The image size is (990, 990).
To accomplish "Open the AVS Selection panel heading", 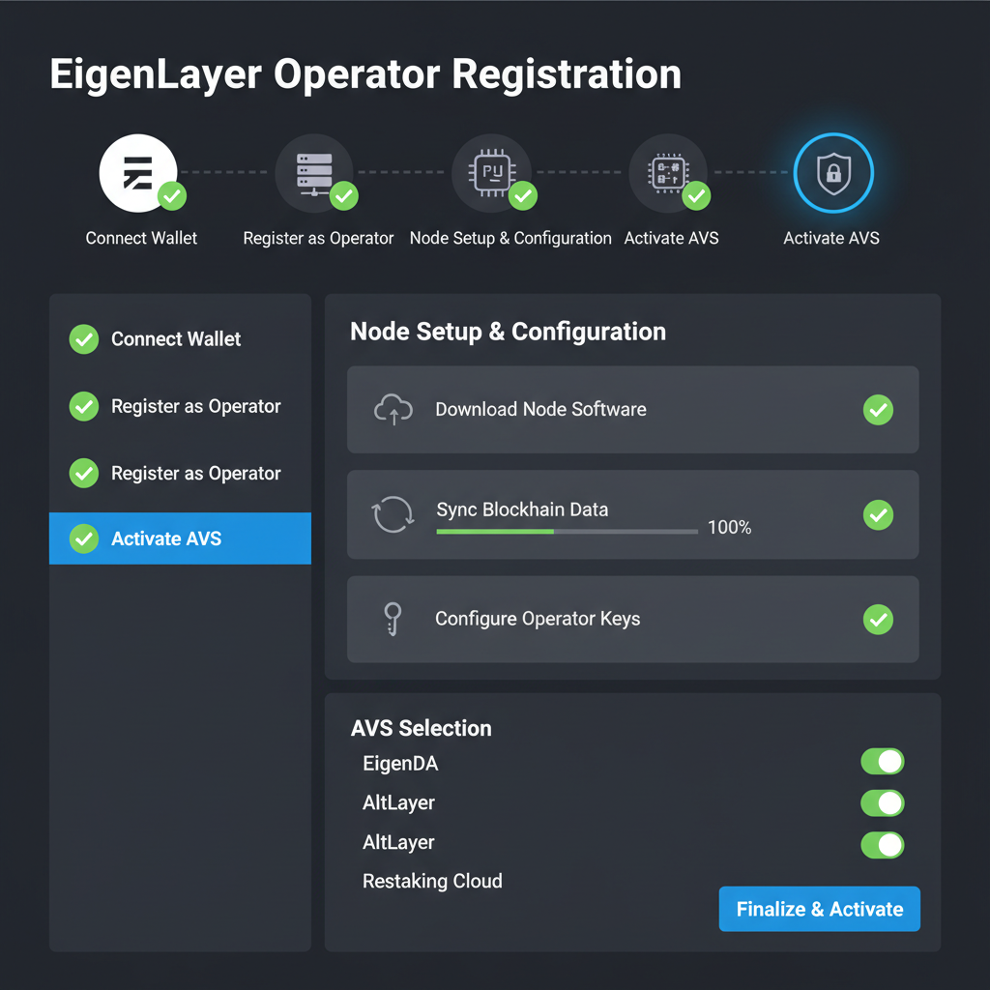I will coord(421,728).
